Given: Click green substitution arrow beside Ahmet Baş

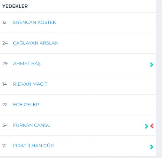Looking at the screenshot, I should [x=152, y=65].
